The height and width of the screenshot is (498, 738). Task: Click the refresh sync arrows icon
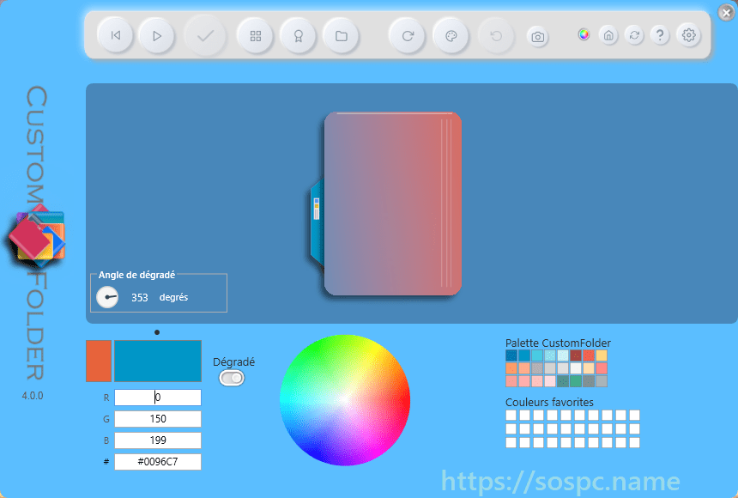coord(634,35)
